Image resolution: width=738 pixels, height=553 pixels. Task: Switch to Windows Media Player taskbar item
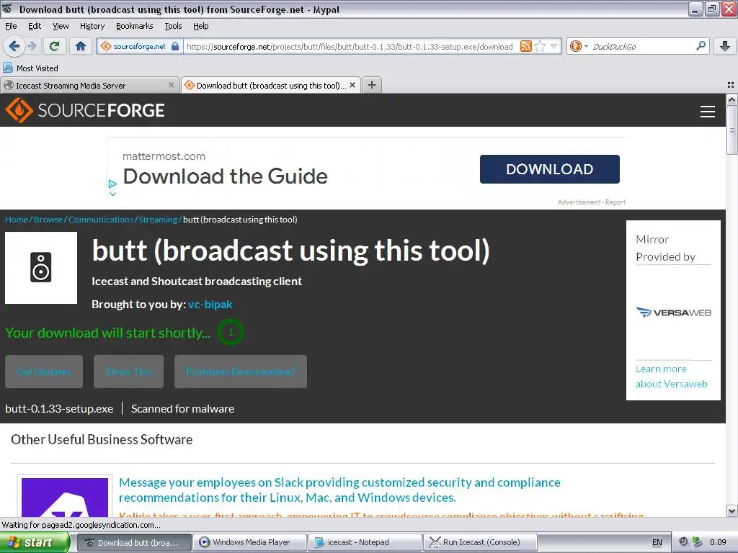250,542
